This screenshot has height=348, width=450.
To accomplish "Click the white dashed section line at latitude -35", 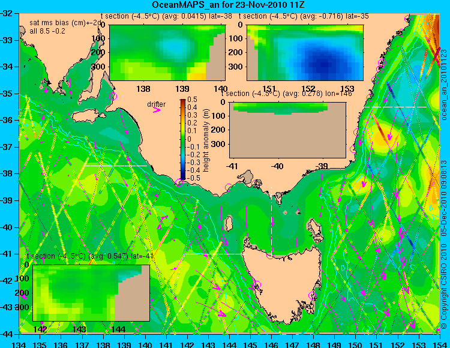I will (x=395, y=107).
